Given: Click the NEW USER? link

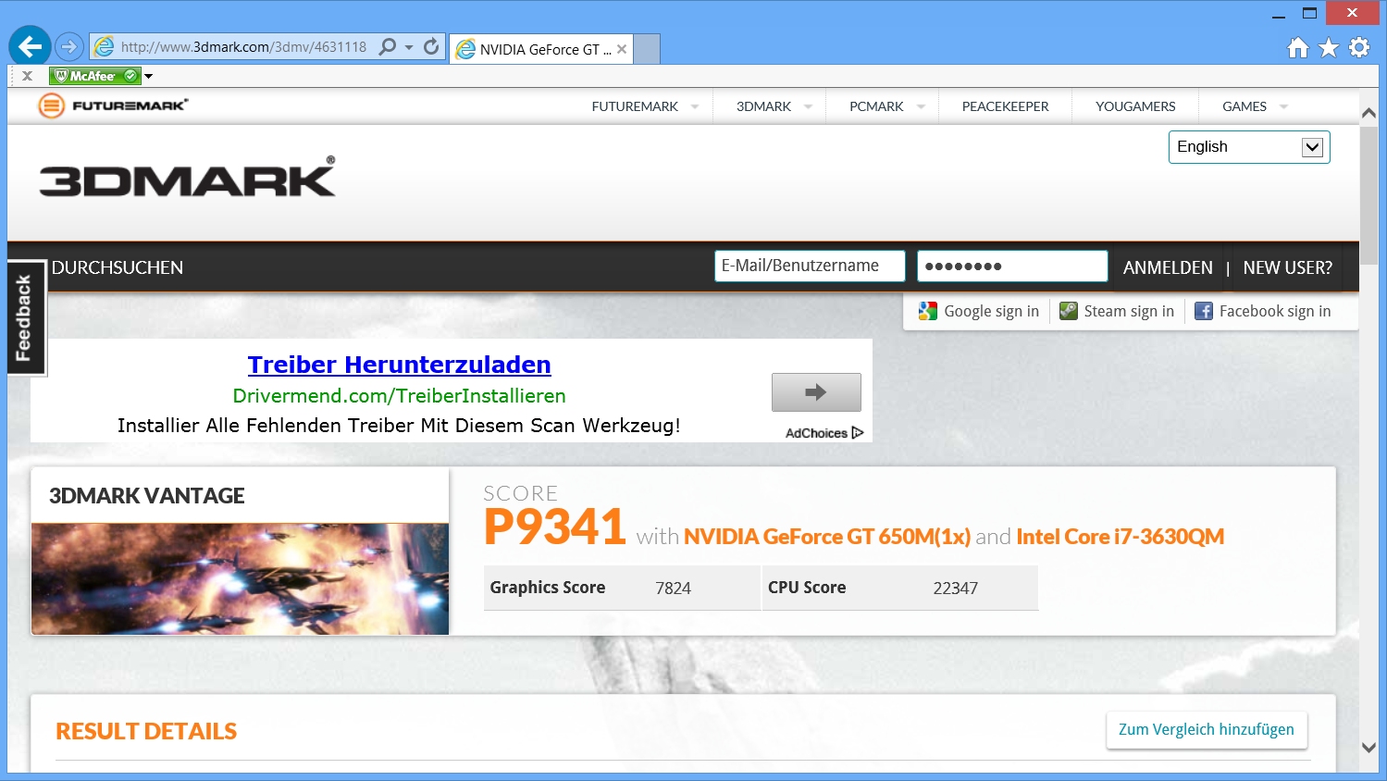Looking at the screenshot, I should pyautogui.click(x=1288, y=267).
